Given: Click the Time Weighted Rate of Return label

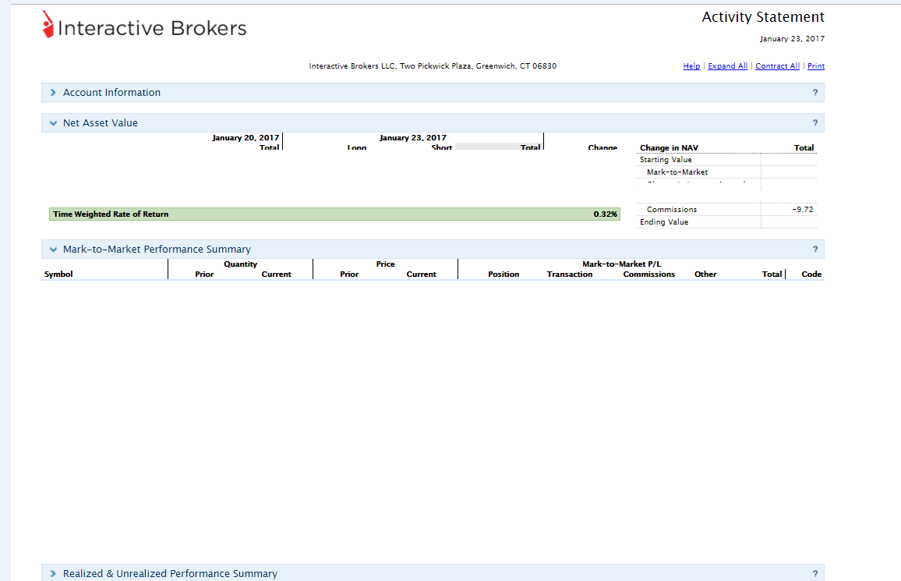Looking at the screenshot, I should (111, 214).
